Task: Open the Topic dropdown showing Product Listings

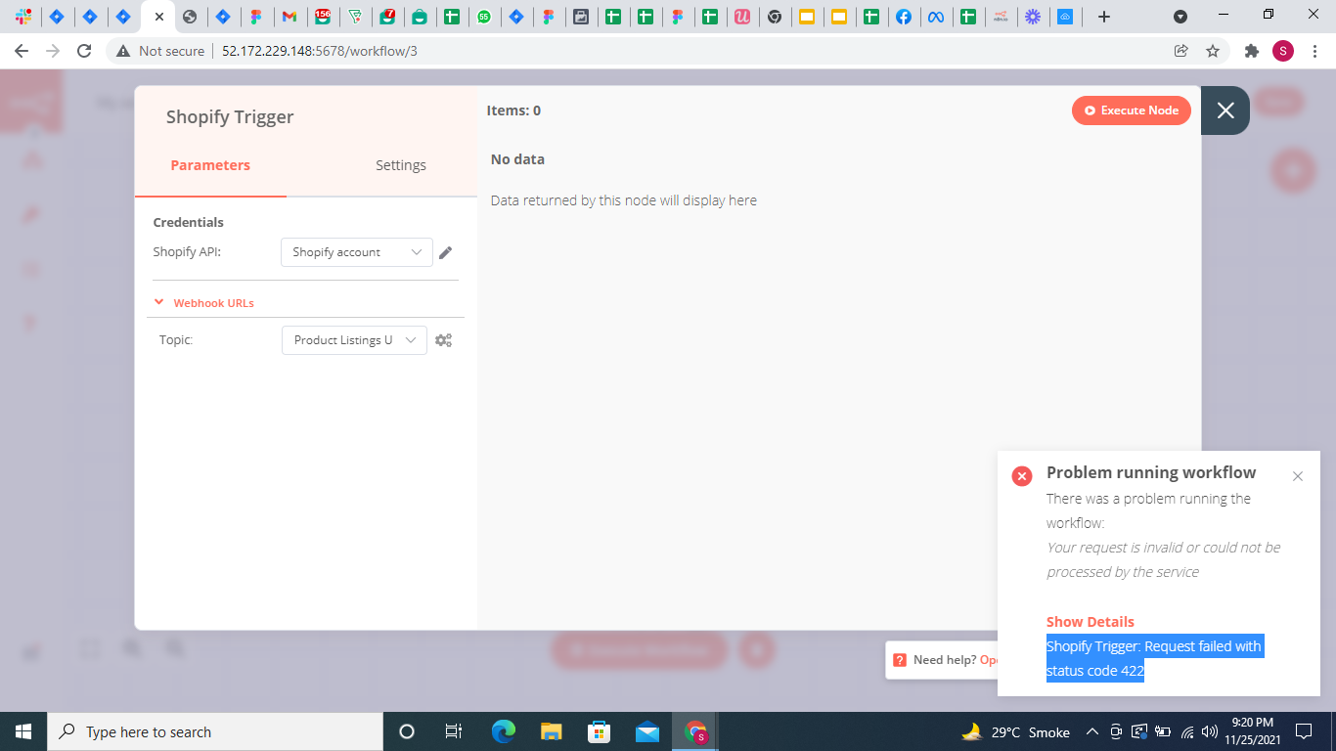Action: coord(354,339)
